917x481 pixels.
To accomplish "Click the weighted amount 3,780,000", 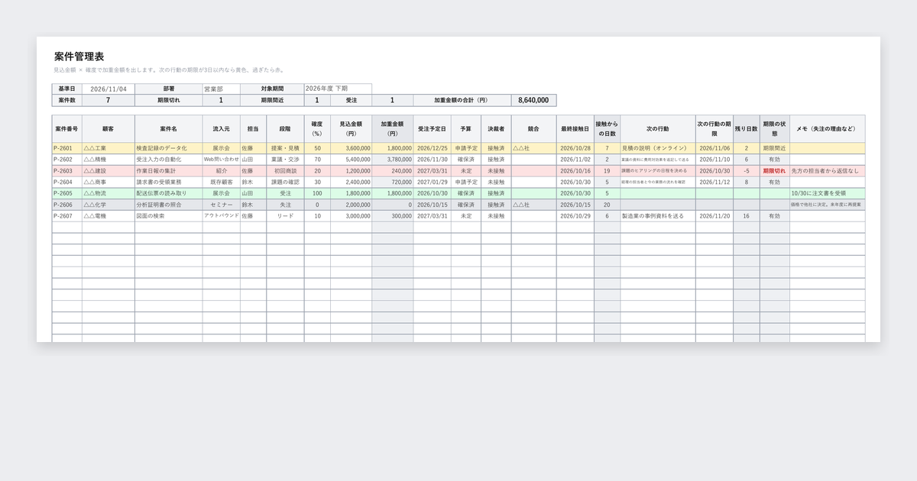I will [x=393, y=160].
